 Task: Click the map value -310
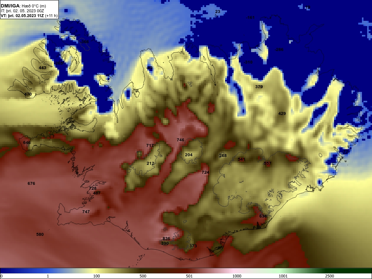click(248, 62)
